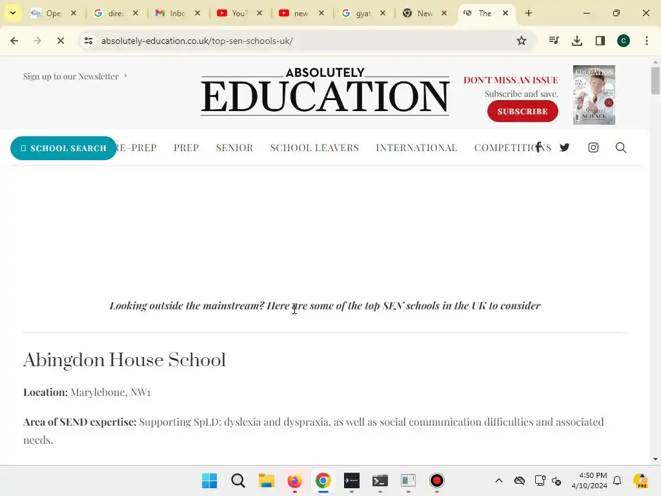Click the Absolutely Education logo

click(325, 91)
